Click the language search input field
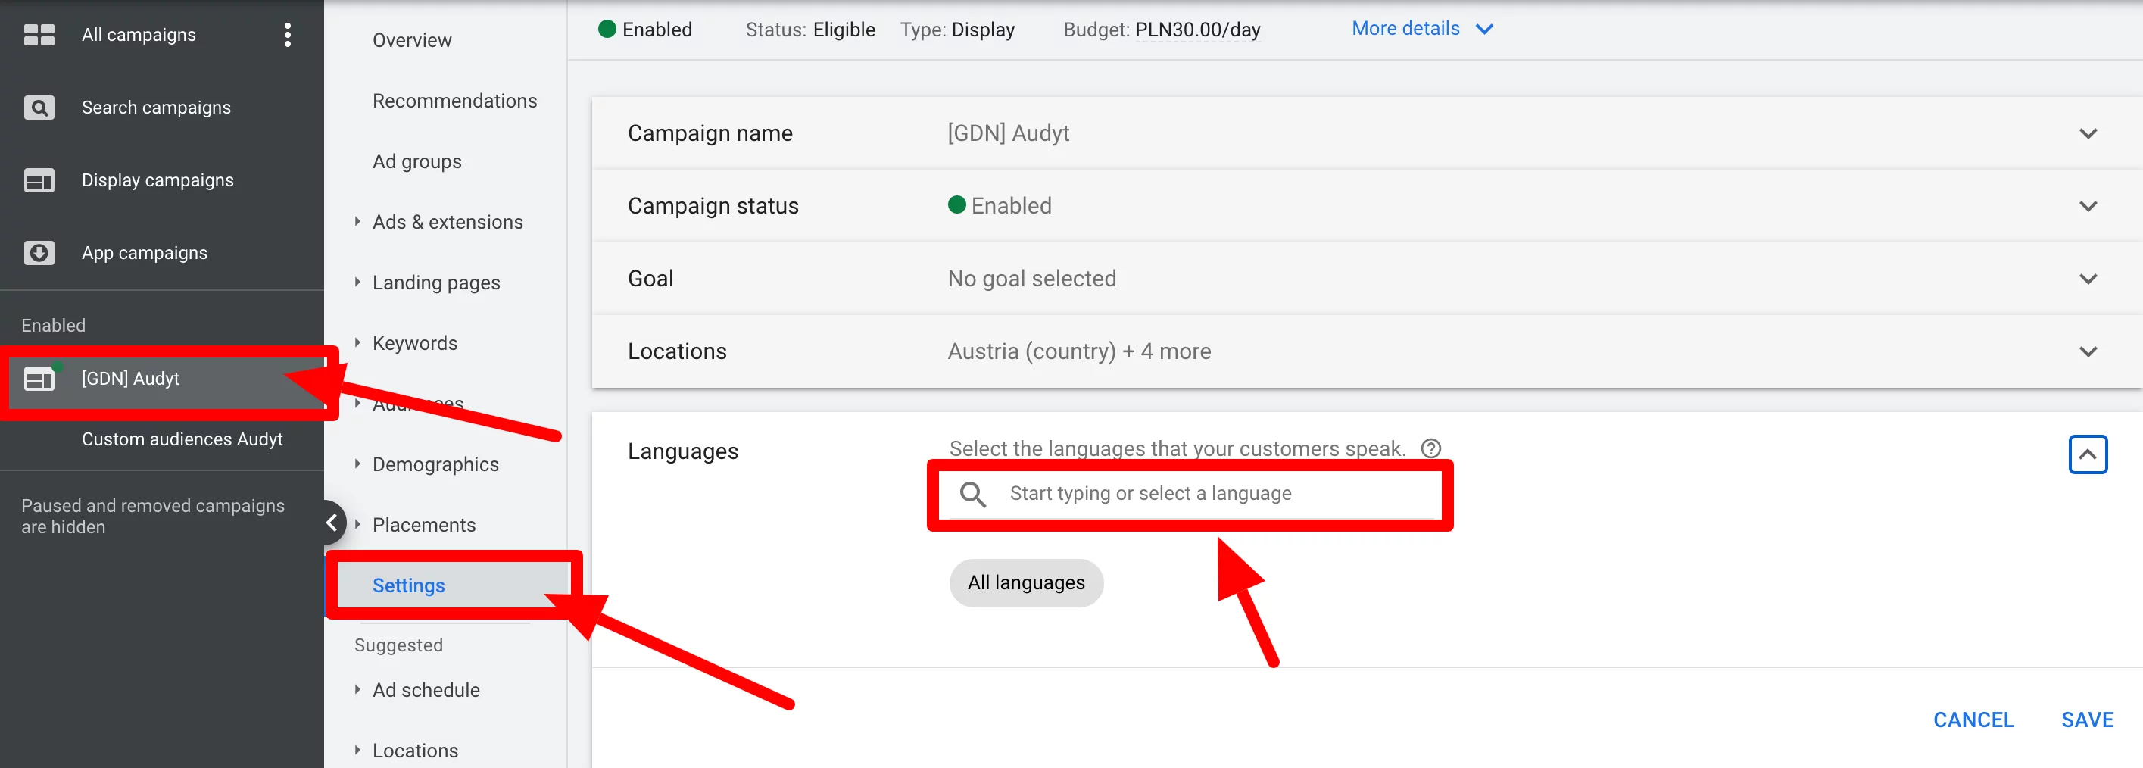 [x=1190, y=495]
